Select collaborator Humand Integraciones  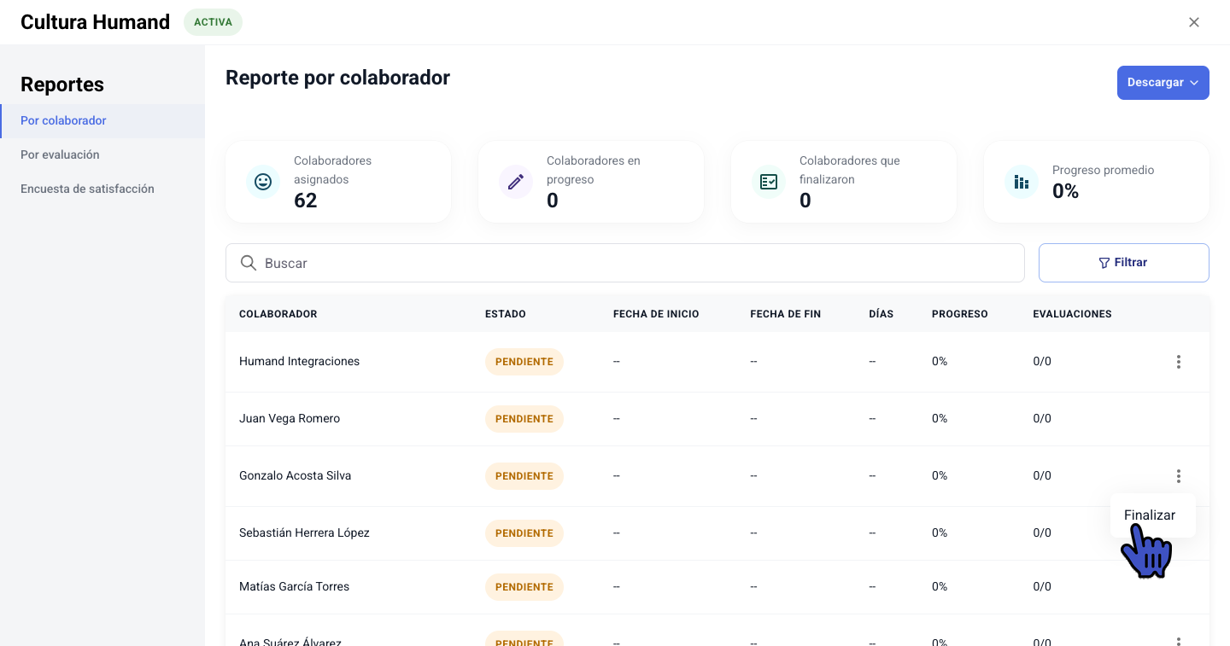pos(300,362)
